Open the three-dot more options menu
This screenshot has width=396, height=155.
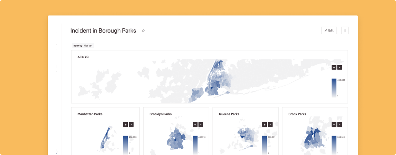pos(345,31)
